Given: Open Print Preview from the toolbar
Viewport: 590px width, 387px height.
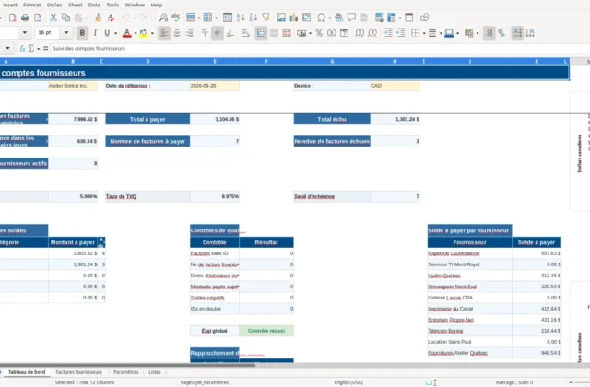Looking at the screenshot, I should pyautogui.click(x=38, y=18).
